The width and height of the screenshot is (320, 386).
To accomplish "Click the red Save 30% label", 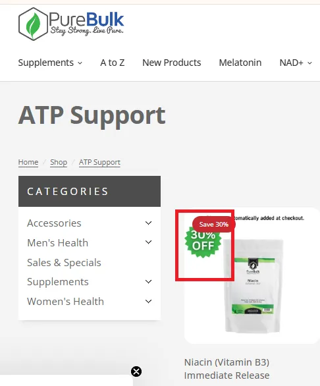I will 213,224.
